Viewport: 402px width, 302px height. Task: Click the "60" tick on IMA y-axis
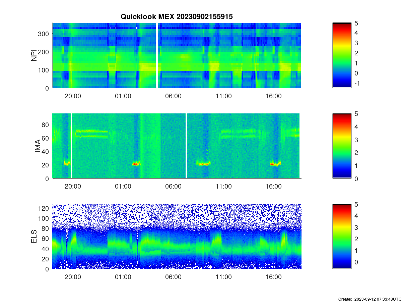[46, 138]
